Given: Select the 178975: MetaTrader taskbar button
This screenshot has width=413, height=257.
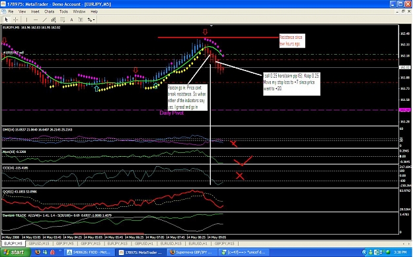Looking at the screenshot, I should pos(141,252).
